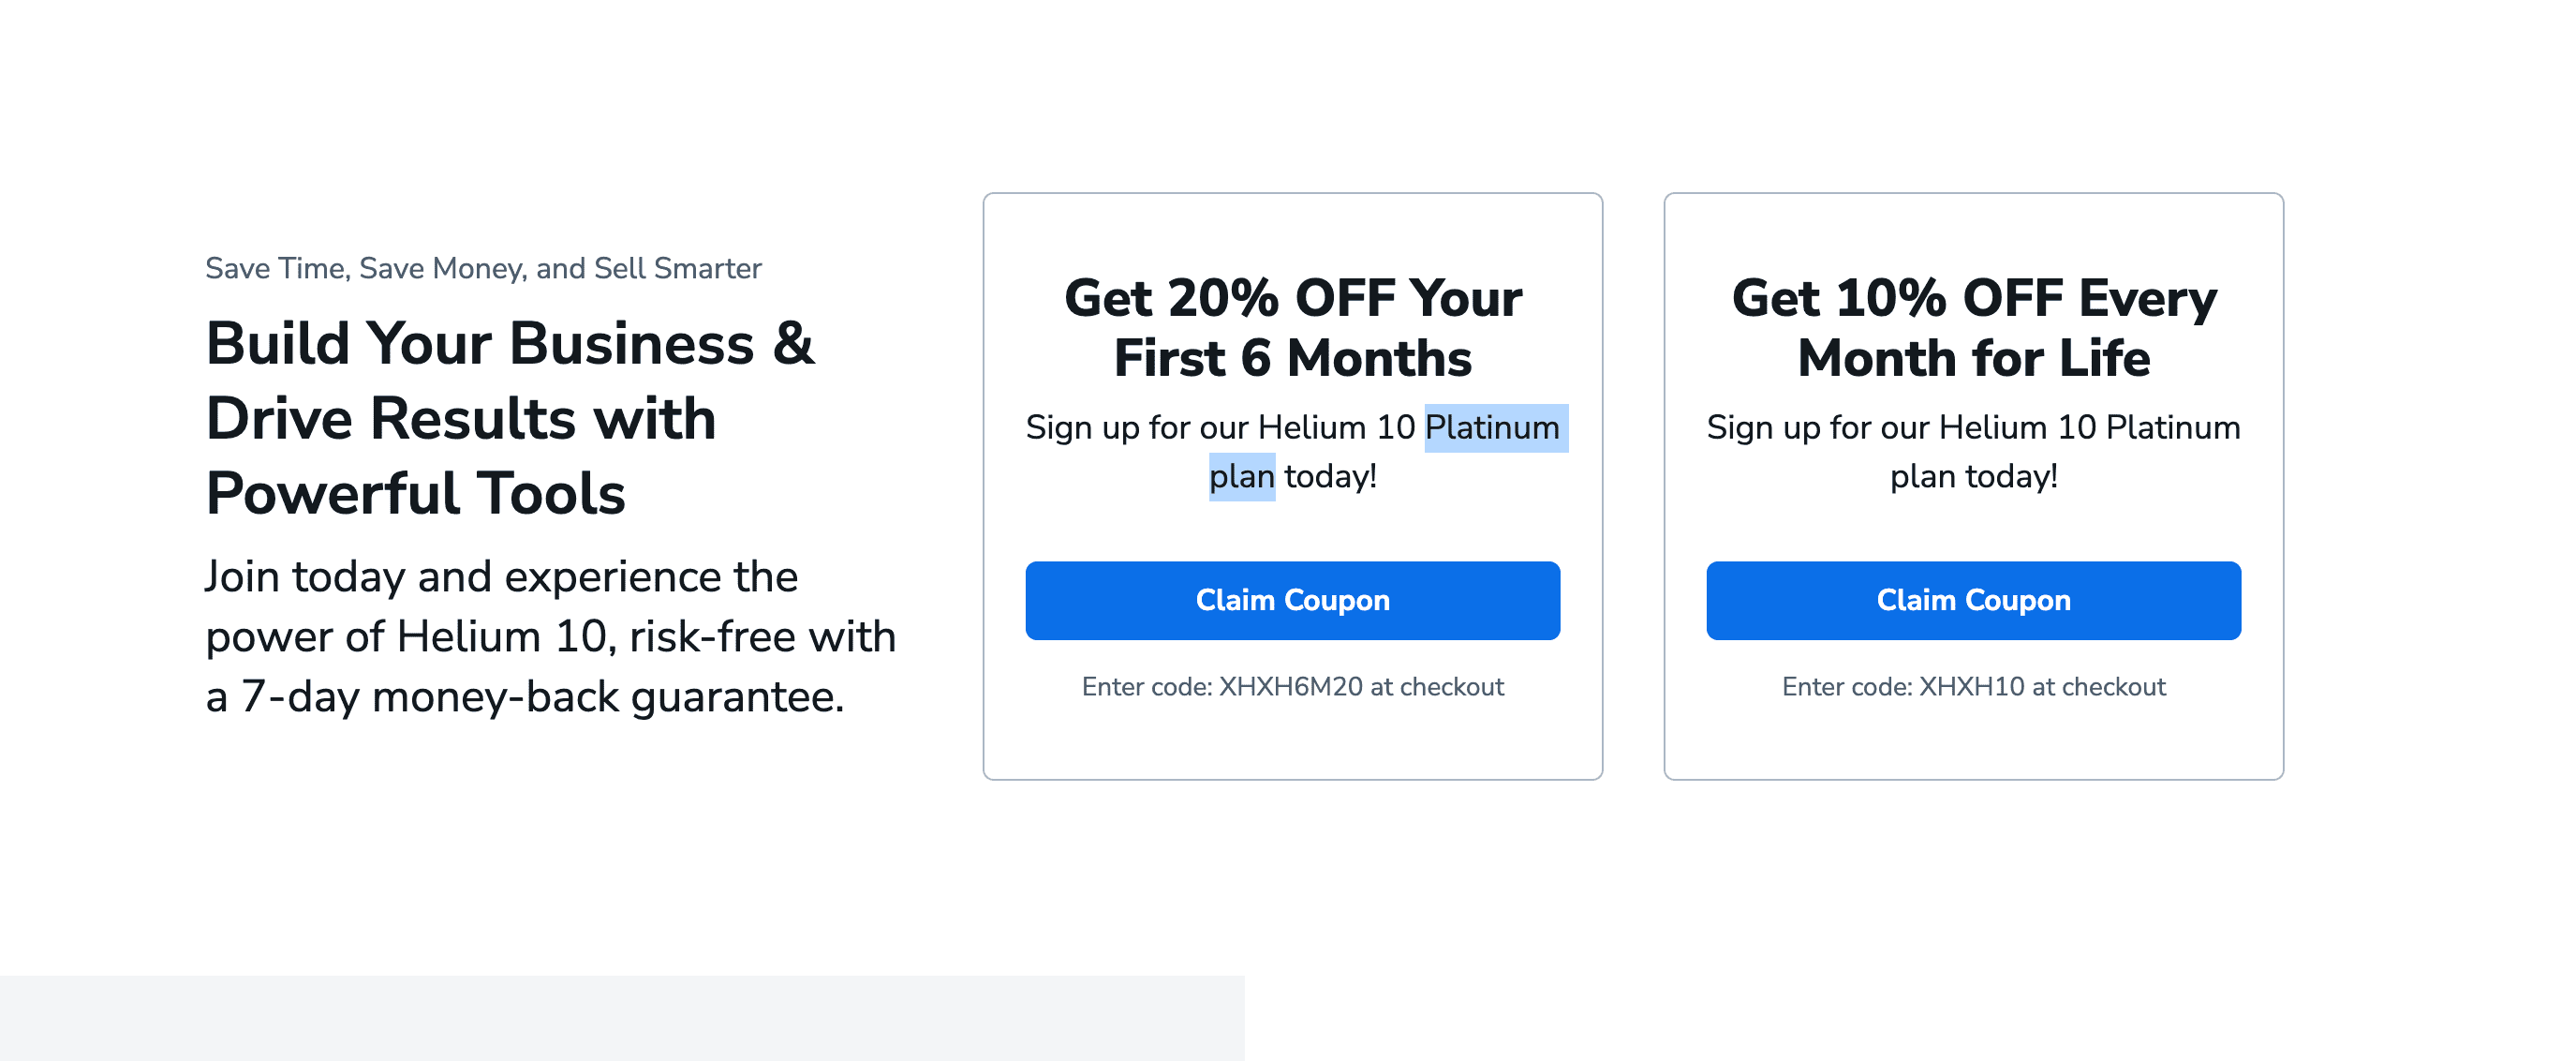Screen dimensions: 2576x1061
Task: Click 'Drive Results with' in the main heading
Action: [x=460, y=418]
